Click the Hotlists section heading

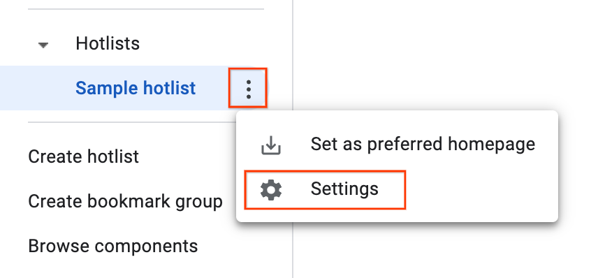click(108, 43)
